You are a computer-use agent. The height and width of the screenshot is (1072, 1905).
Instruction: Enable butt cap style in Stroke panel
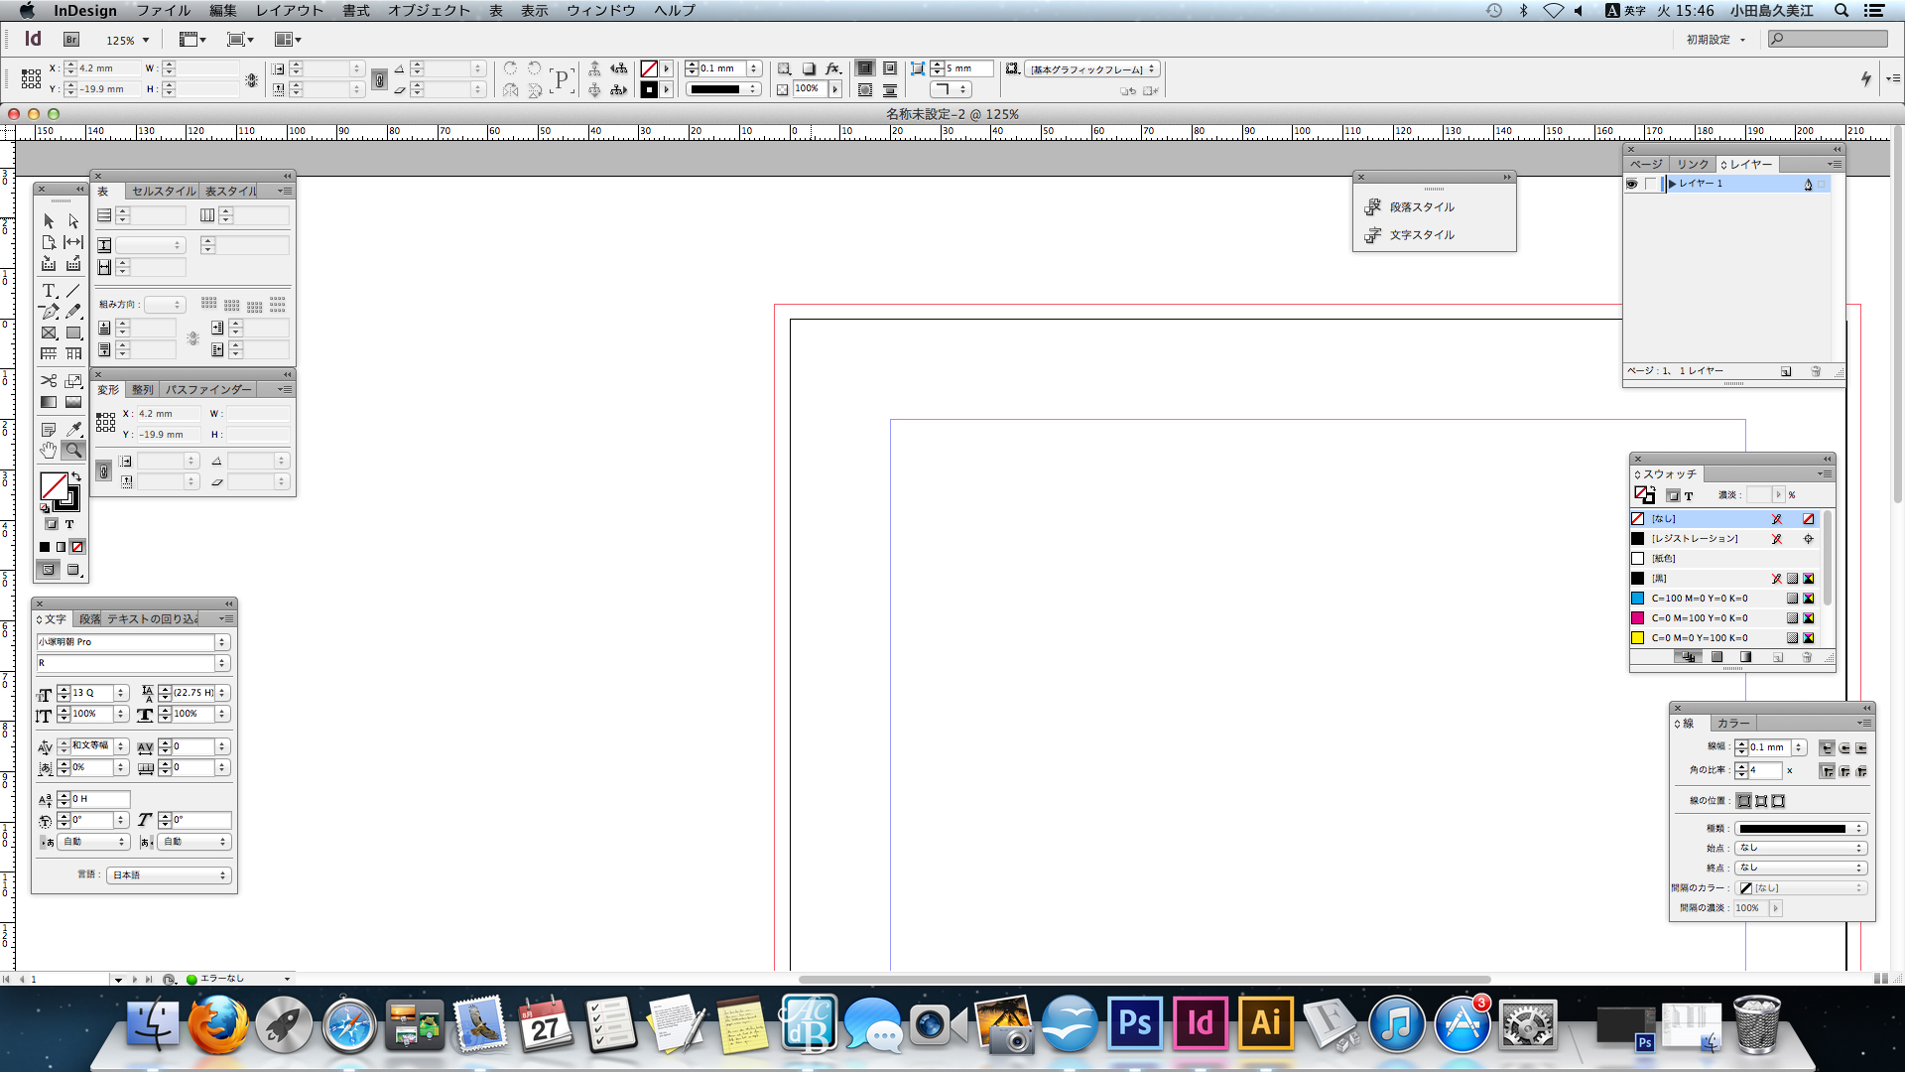1827,747
